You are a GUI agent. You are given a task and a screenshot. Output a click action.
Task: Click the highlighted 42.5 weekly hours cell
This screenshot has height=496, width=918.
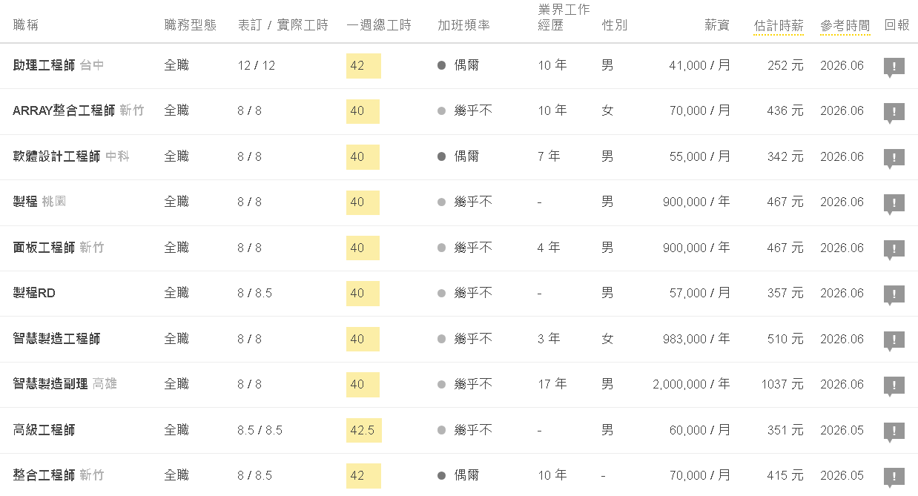(364, 430)
